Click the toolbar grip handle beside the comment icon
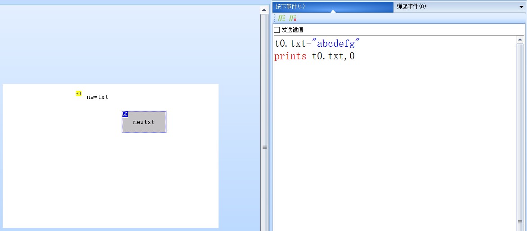527x231 pixels. click(x=275, y=18)
